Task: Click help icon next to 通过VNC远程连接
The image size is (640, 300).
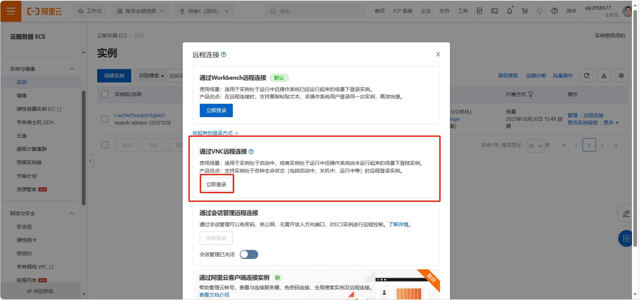Action: click(251, 152)
